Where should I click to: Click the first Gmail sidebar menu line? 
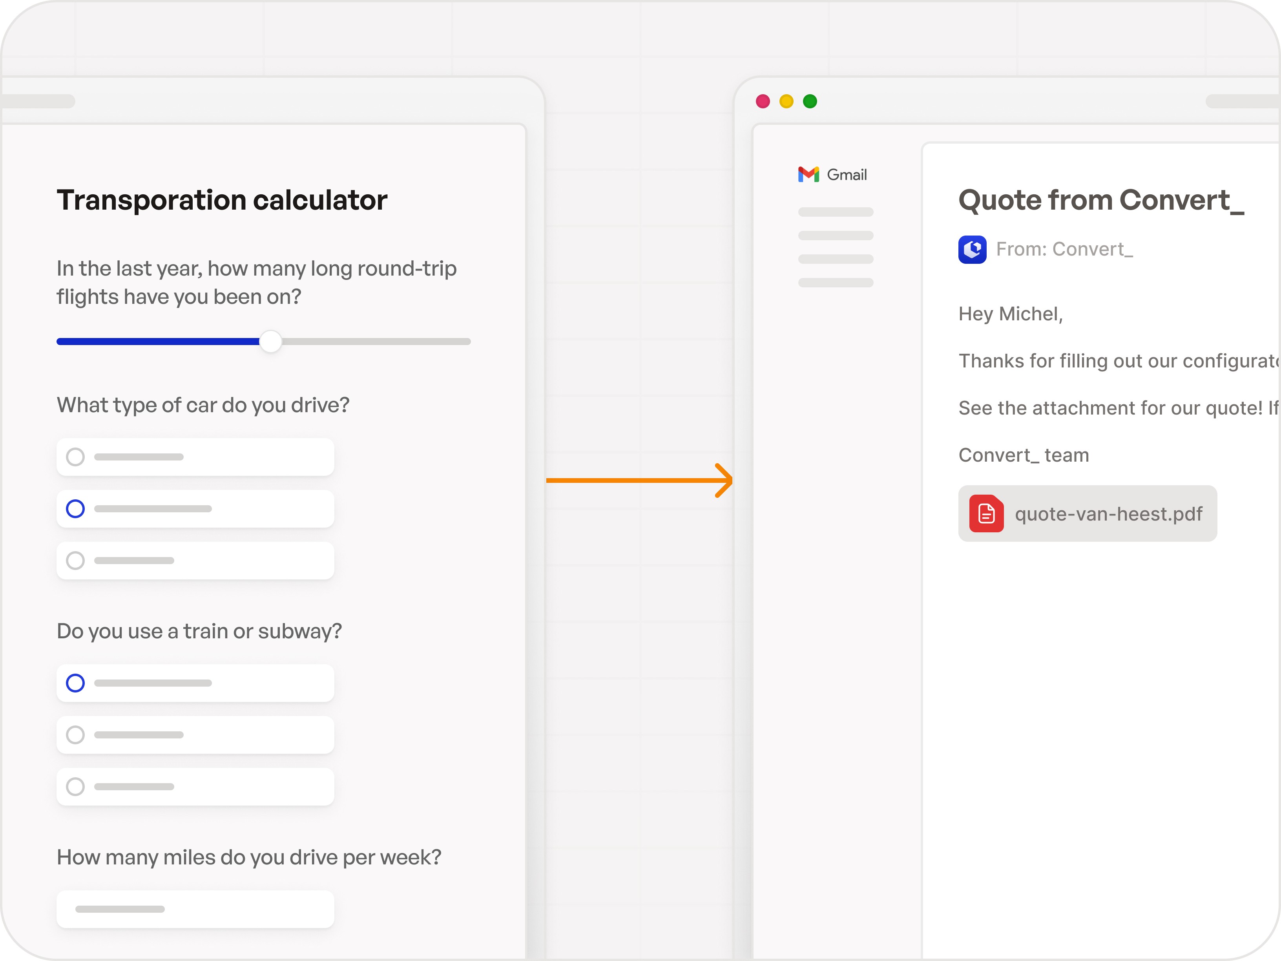(836, 212)
